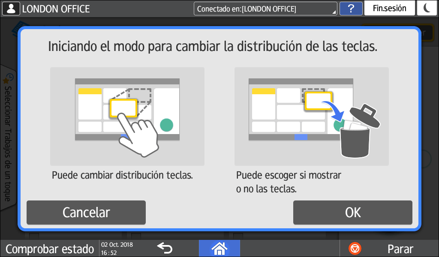Click the user profile icon
Image resolution: width=439 pixels, height=257 pixels.
tap(11, 9)
